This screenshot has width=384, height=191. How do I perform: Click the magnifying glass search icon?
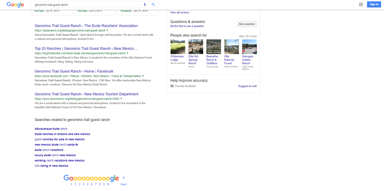[153, 5]
